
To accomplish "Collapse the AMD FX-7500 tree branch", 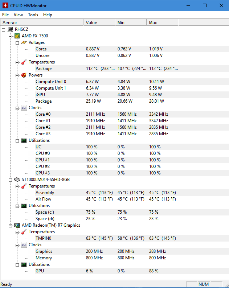I will tap(11, 36).
